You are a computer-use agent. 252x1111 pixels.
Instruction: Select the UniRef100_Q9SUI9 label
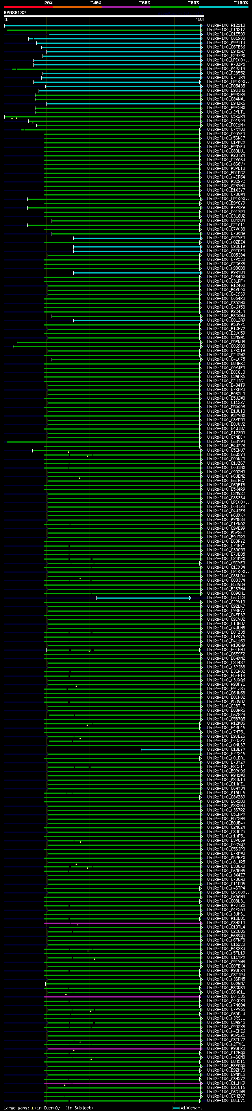[x=226, y=246]
